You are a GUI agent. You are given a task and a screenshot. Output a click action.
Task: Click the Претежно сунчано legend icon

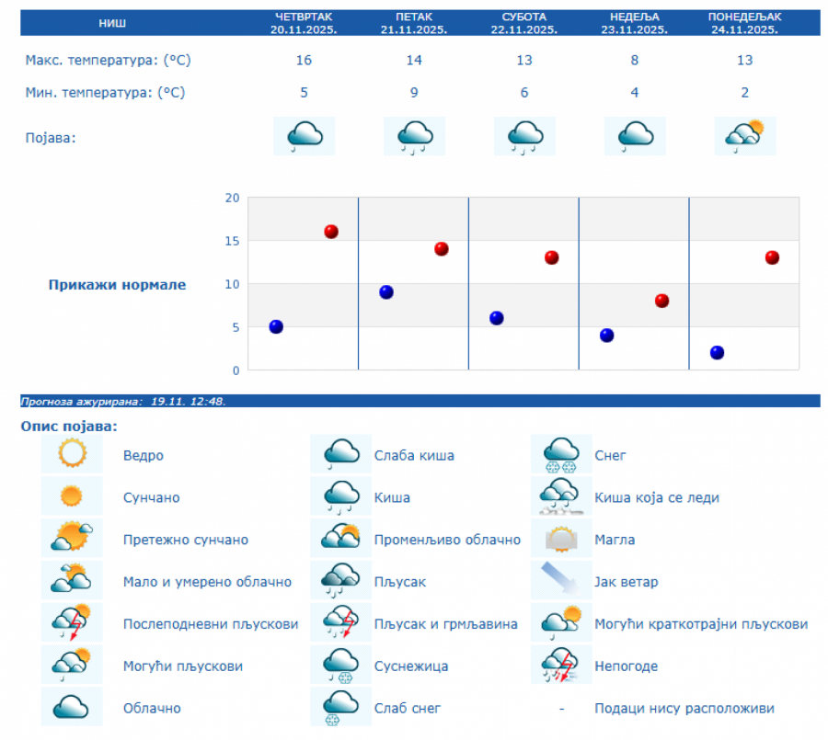pos(72,539)
